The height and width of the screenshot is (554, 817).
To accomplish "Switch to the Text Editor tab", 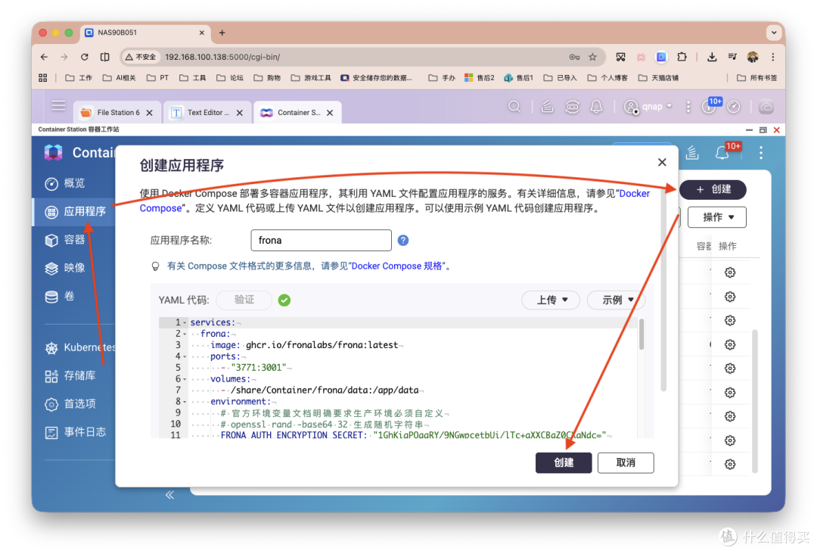I will tap(207, 113).
